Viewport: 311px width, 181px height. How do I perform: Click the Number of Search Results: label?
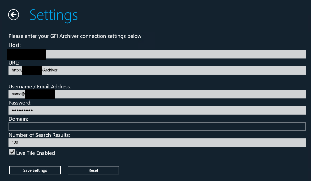click(39, 135)
